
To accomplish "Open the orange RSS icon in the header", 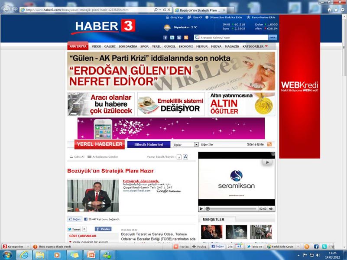I will click(186, 37).
